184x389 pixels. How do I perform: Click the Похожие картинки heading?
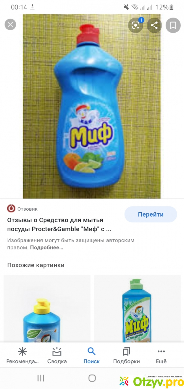36,265
